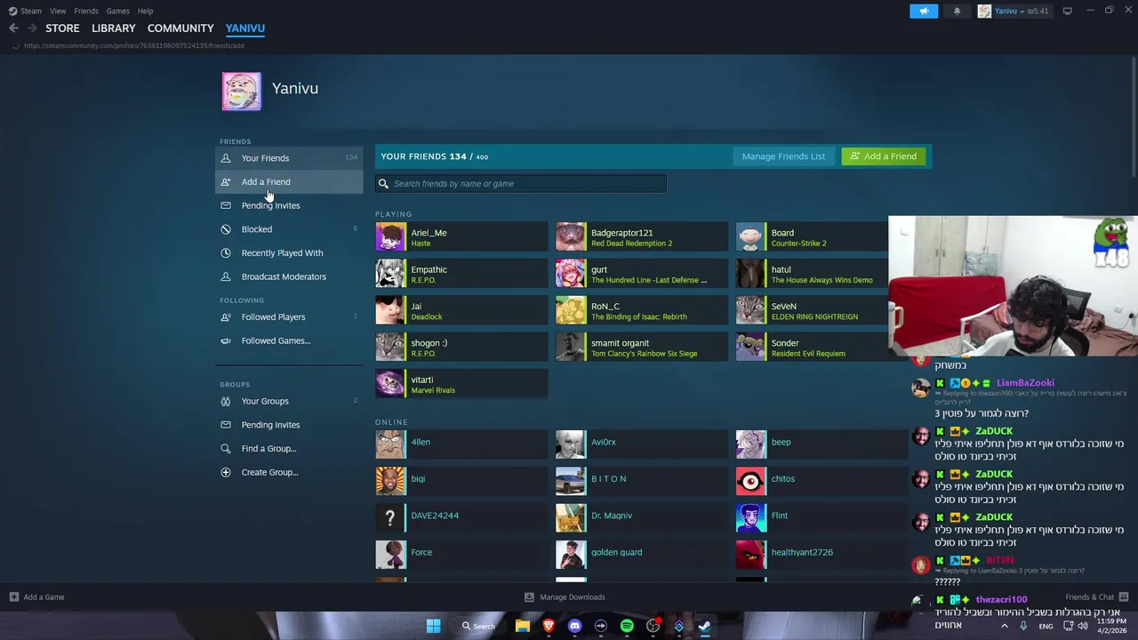Click the Add a Game plus icon

coord(13,597)
